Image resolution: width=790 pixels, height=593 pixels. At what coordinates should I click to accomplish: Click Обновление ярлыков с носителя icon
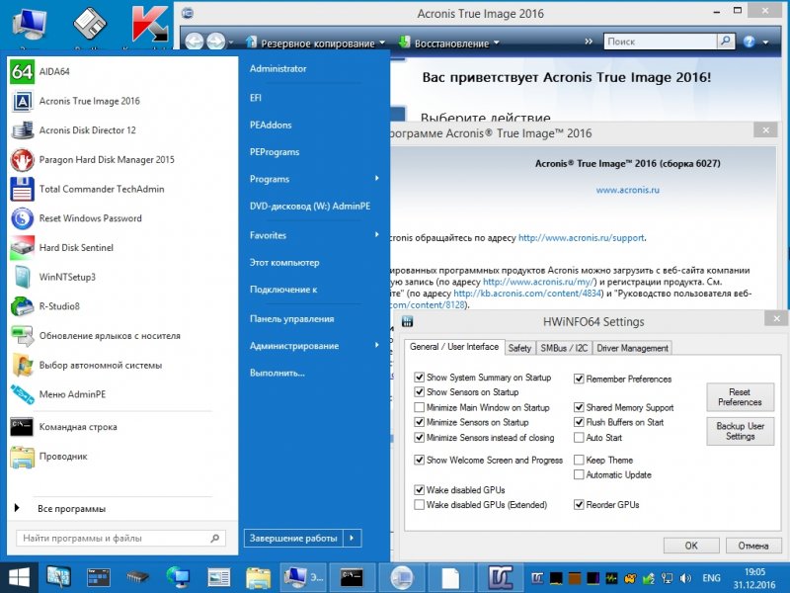tap(22, 336)
